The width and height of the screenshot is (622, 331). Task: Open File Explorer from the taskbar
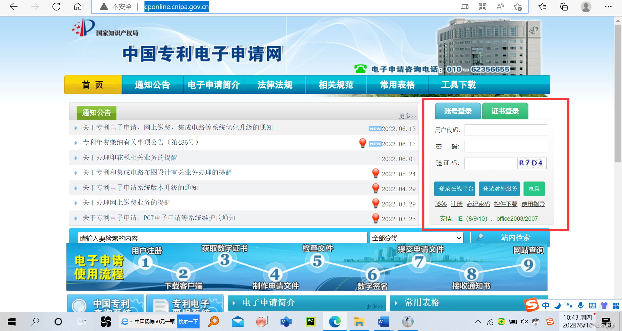click(x=359, y=322)
